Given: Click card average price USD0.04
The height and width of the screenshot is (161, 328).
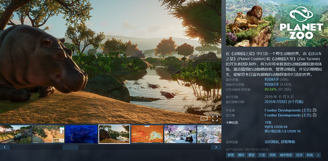Looking at the screenshot, I should coord(276,127).
